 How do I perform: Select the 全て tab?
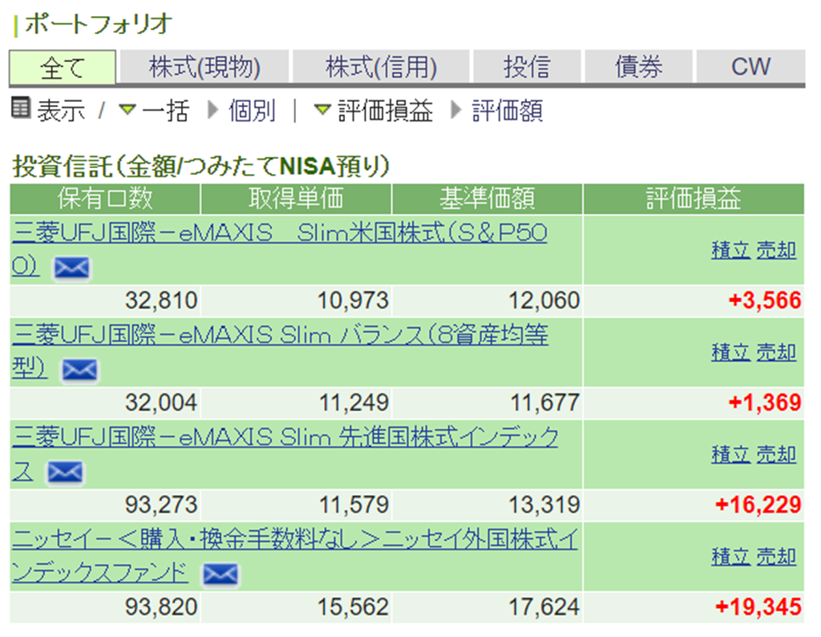click(x=62, y=67)
